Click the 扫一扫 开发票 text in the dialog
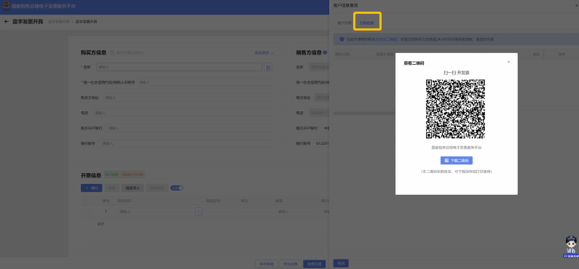579x269 pixels. click(x=457, y=73)
